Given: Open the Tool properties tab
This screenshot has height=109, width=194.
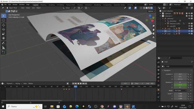Looking at the screenshot, I should tap(159, 62).
